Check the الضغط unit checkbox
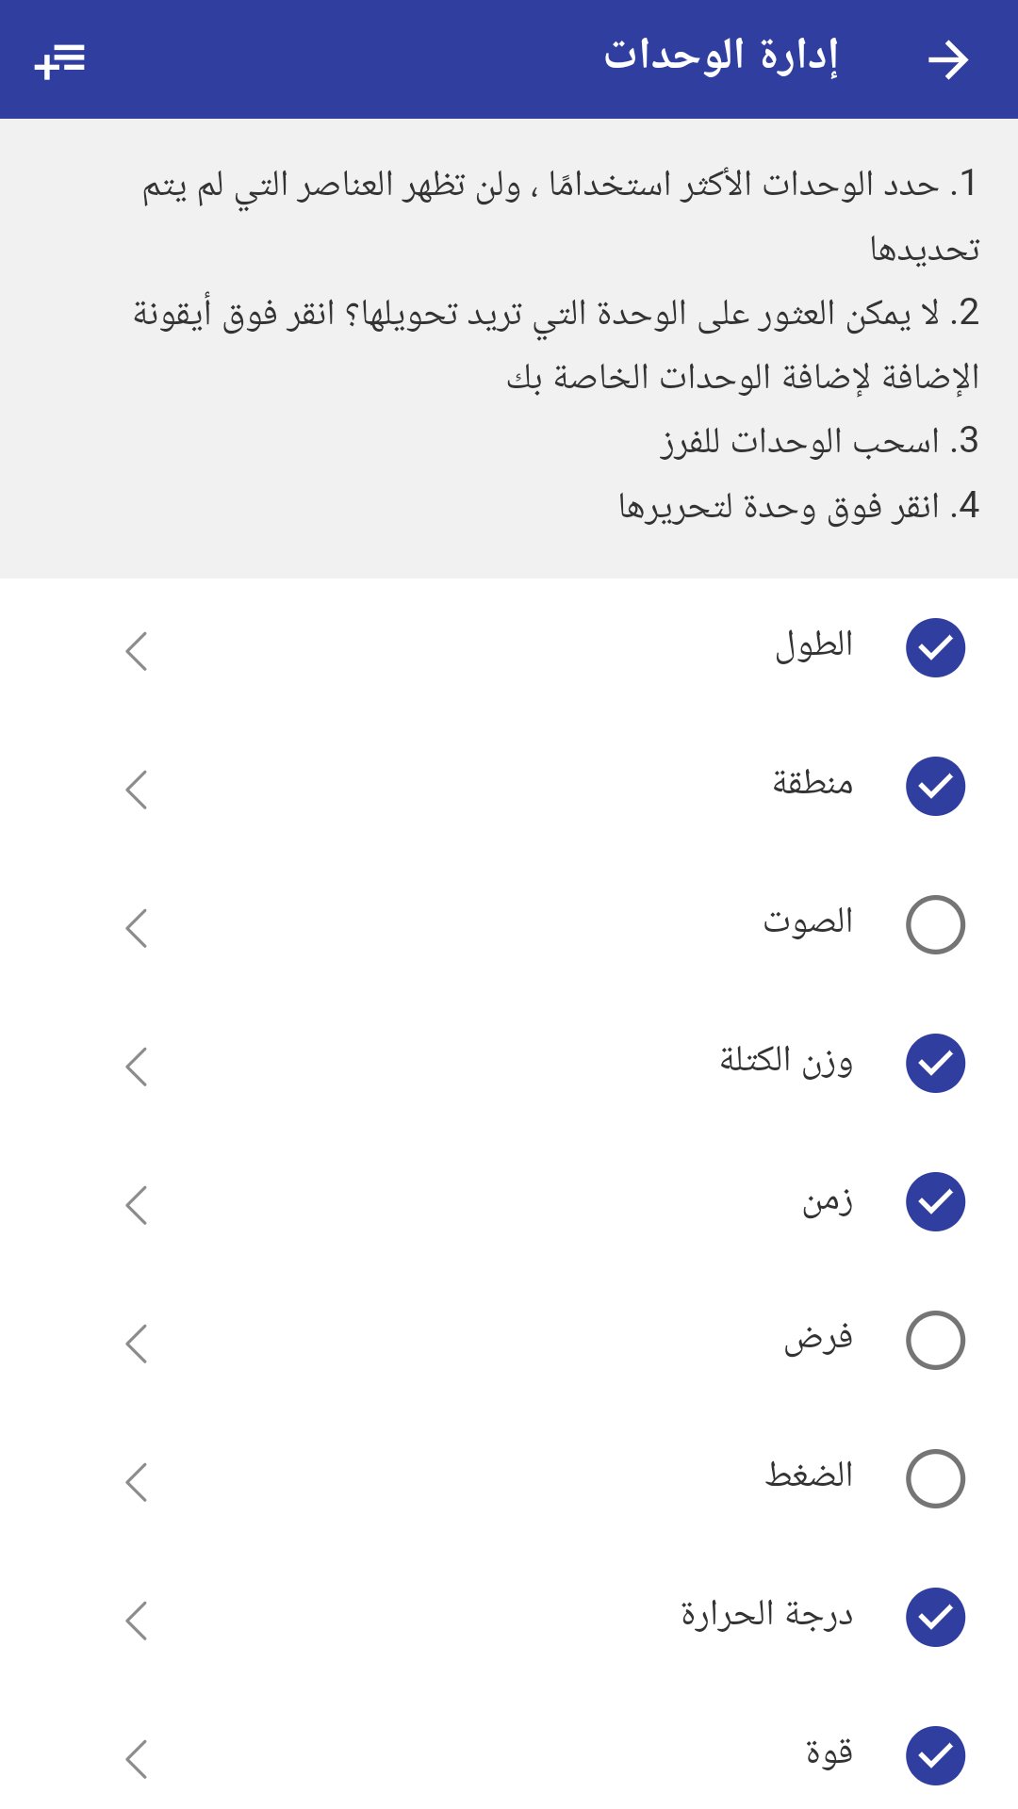Image resolution: width=1018 pixels, height=1809 pixels. coord(935,1478)
